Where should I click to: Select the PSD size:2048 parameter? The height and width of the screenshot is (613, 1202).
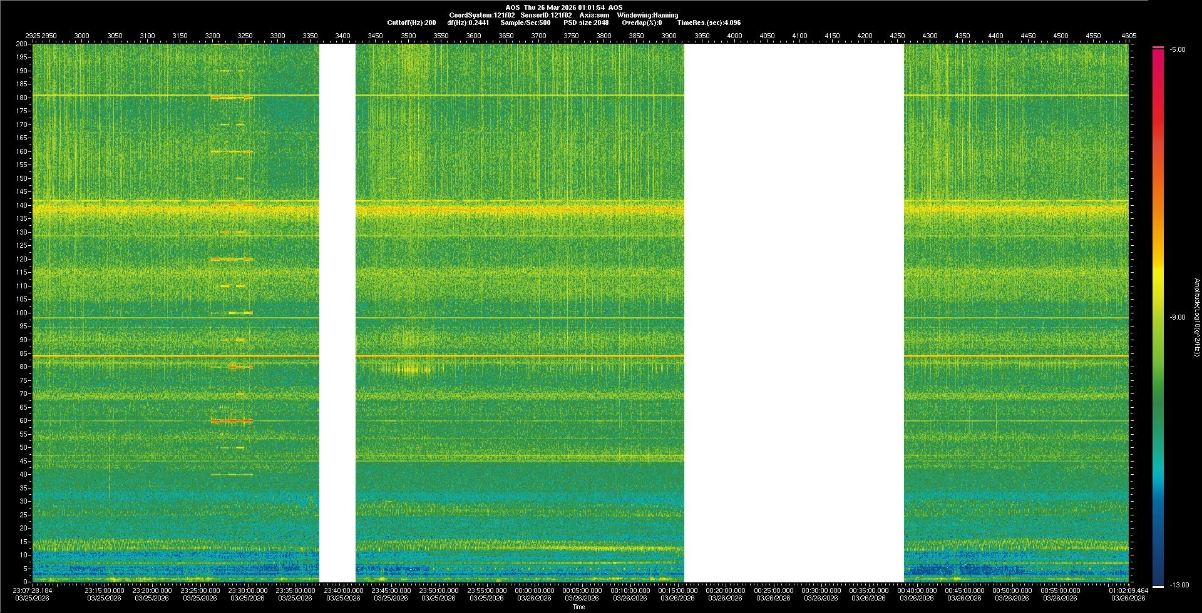point(586,23)
